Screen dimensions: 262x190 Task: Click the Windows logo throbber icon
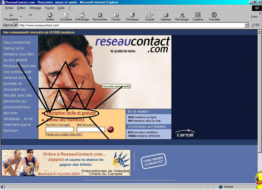coord(257,8)
